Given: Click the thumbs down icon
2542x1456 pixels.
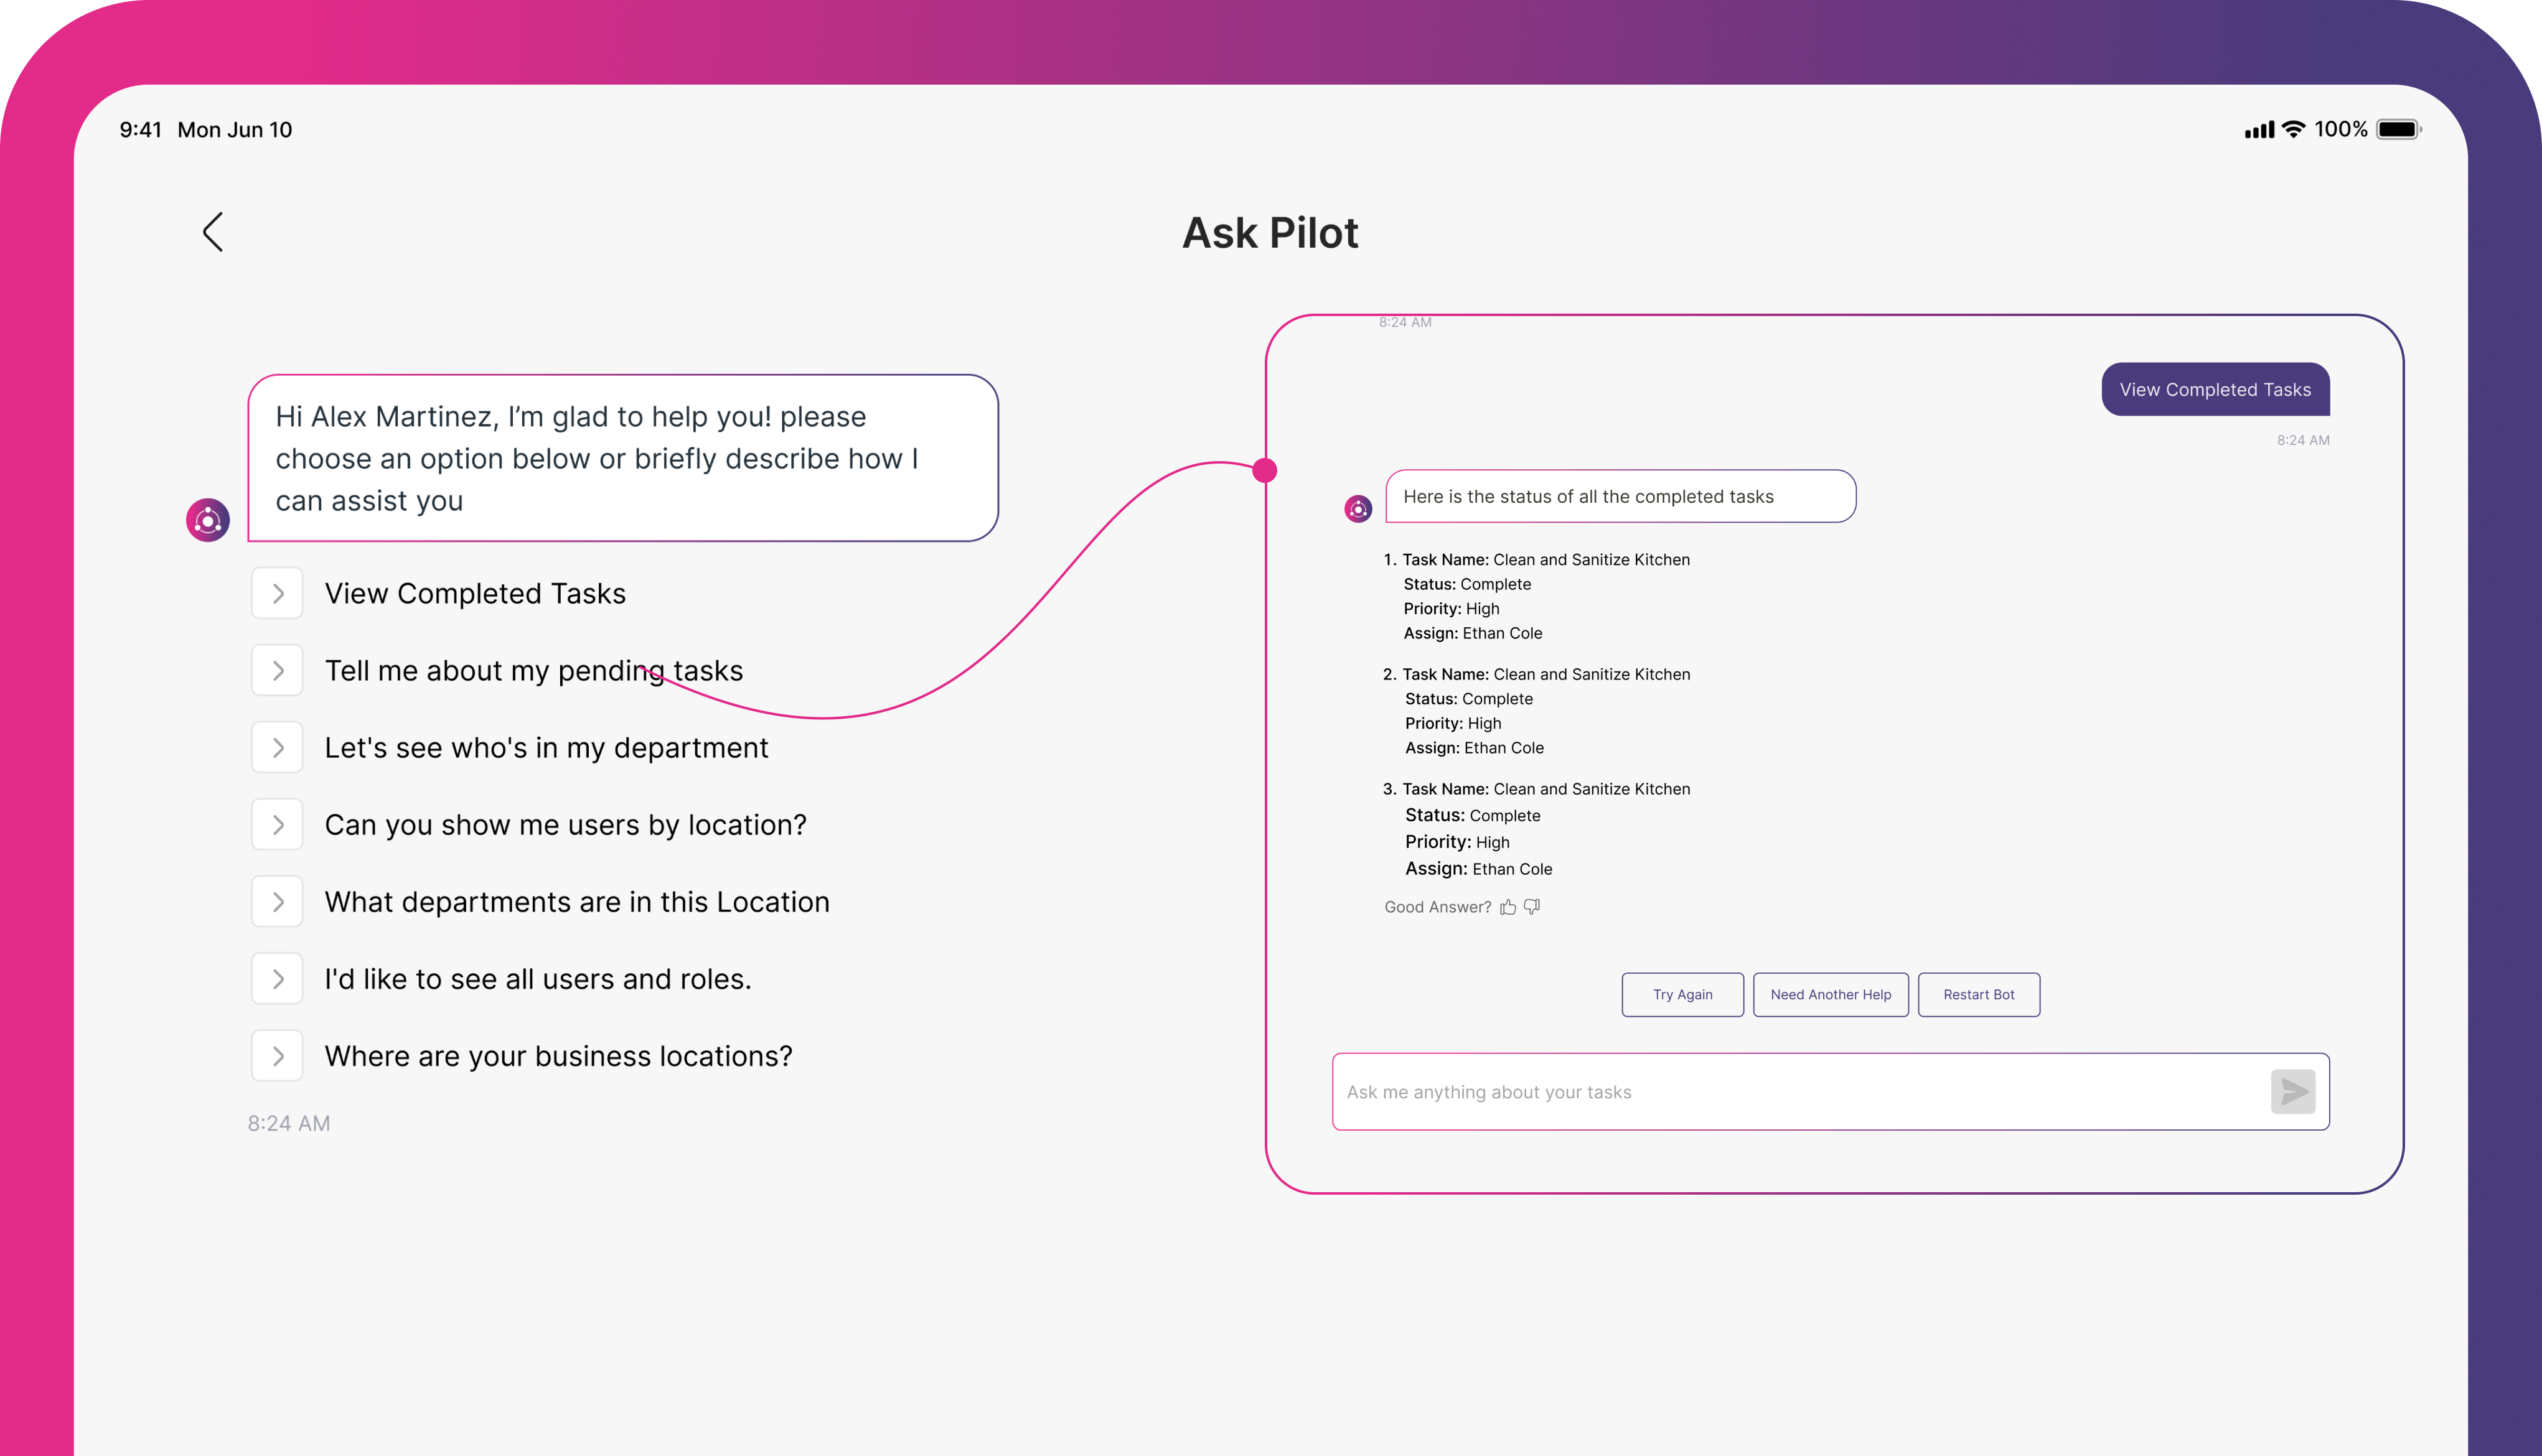Looking at the screenshot, I should coord(1532,907).
